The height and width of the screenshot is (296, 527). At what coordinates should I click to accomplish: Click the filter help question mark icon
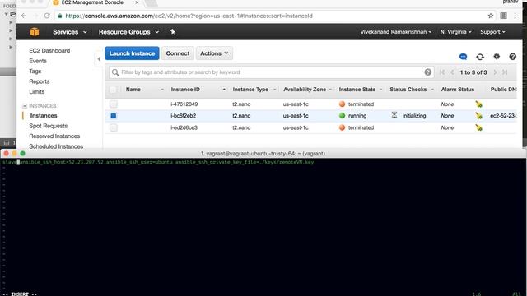coord(427,72)
